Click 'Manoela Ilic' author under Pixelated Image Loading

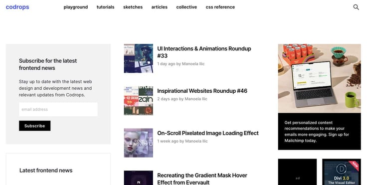(196, 141)
